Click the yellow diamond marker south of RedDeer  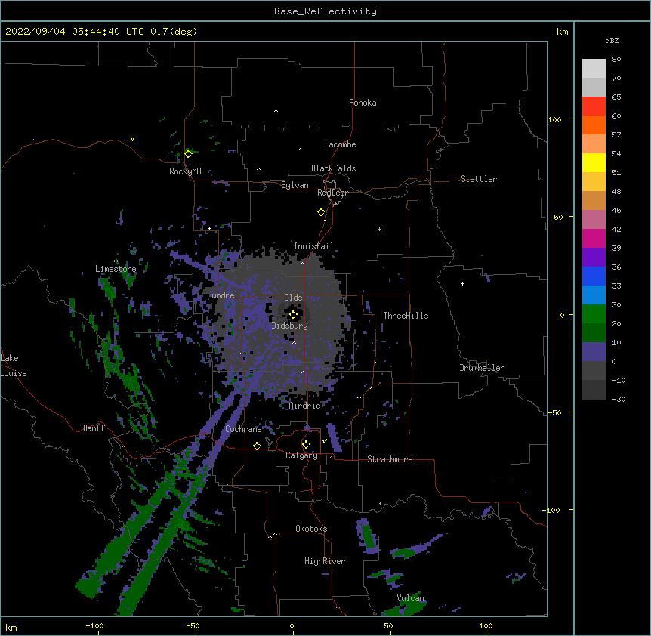[321, 212]
